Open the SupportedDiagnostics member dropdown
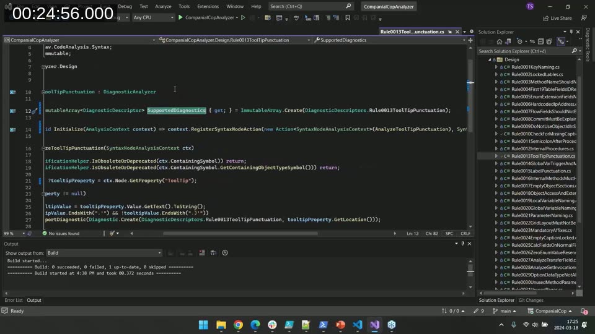This screenshot has height=334, width=595. tap(390, 40)
